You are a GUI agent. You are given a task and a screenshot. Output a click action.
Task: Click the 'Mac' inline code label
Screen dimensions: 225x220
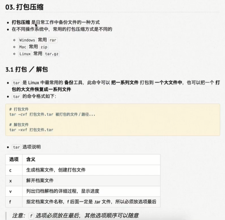coord(23,47)
